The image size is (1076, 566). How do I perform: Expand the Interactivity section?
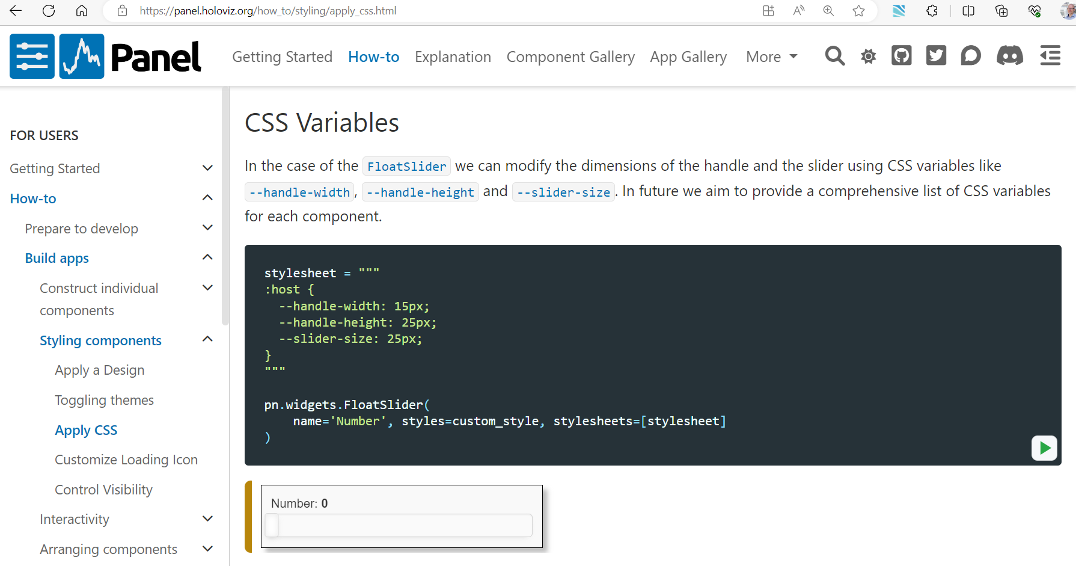[207, 518]
